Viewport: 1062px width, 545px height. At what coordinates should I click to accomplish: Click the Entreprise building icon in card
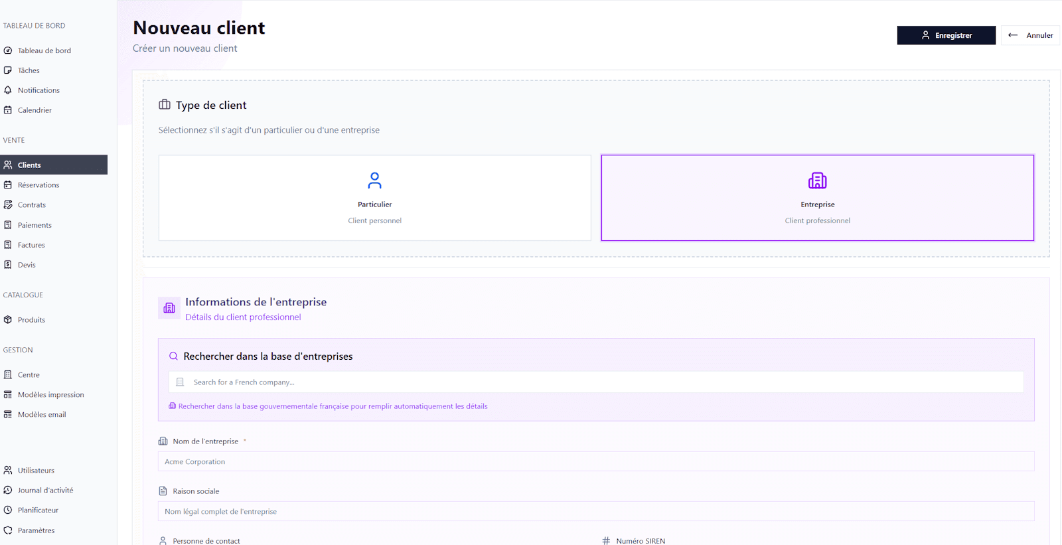[818, 181]
